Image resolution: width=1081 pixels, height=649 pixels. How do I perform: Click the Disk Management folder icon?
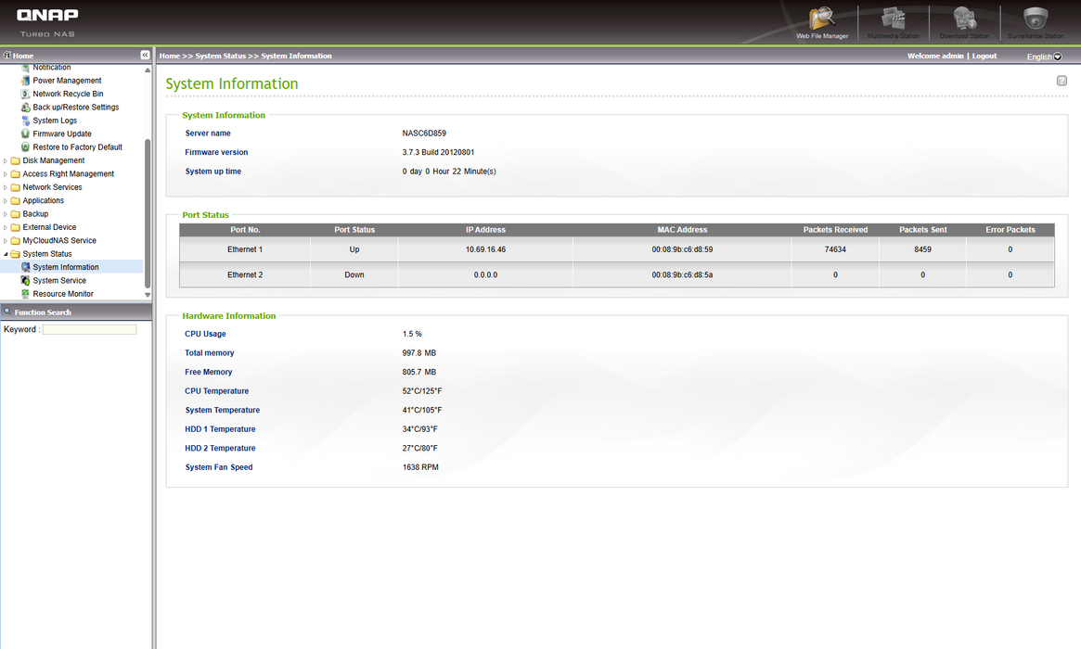click(15, 160)
